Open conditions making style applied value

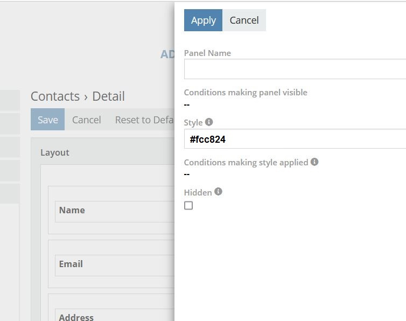[x=187, y=174]
